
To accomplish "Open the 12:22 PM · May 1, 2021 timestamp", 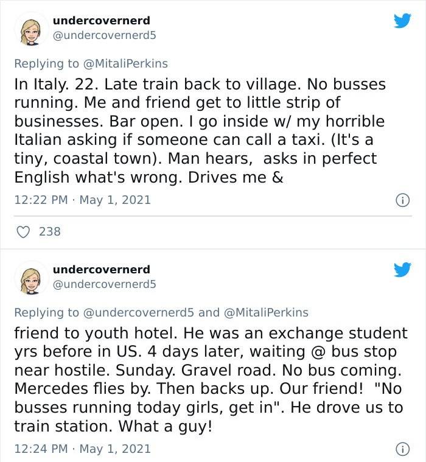I will coord(83,200).
